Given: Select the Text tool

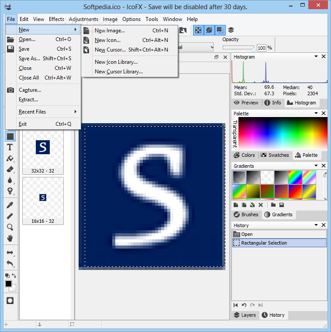Looking at the screenshot, I should (10, 147).
